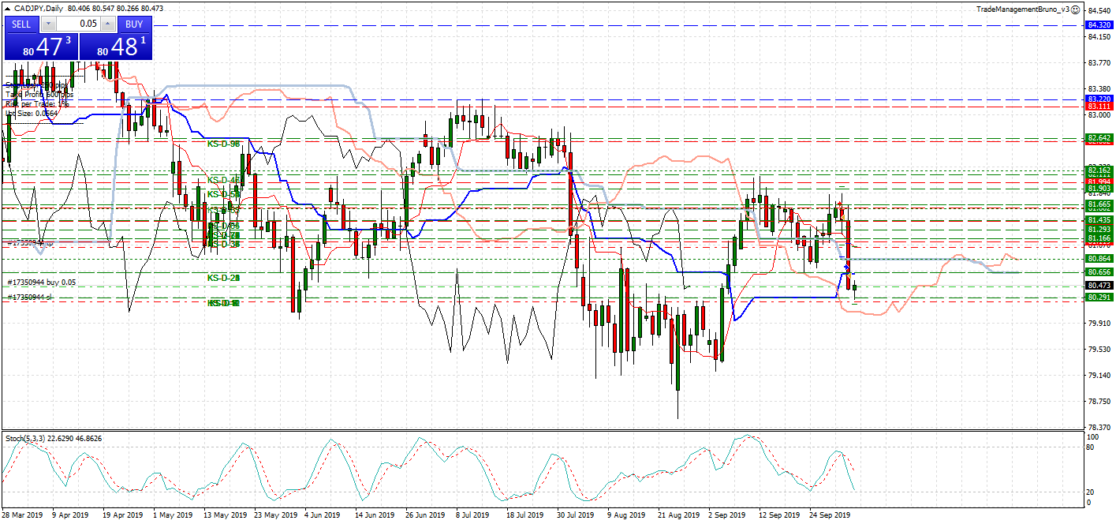Select the 82.642 green price level tag
Screen dimensions: 1116x524
(x=1099, y=138)
